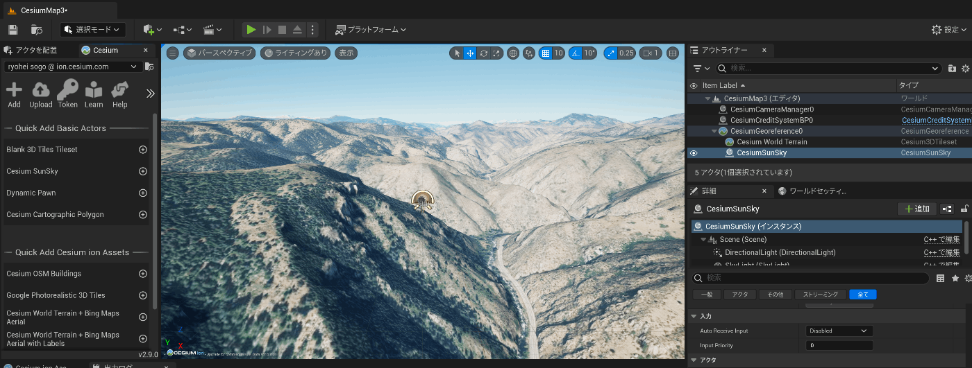This screenshot has height=368, width=972.
Task: Open the content browser folder search icon
Action: coord(37,30)
